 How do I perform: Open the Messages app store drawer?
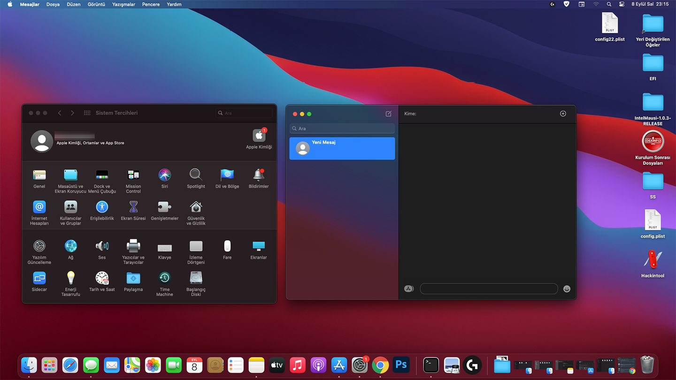pos(409,289)
